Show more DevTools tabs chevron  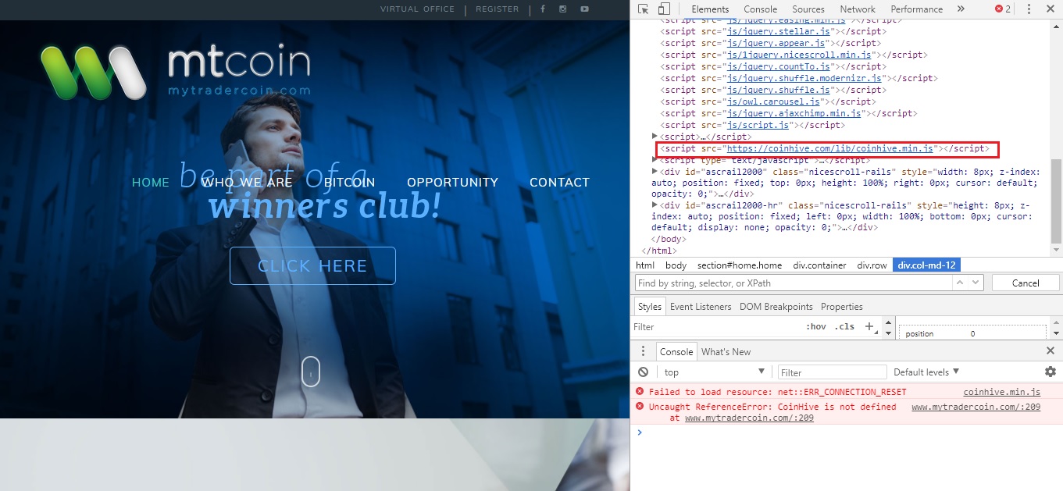(x=961, y=9)
